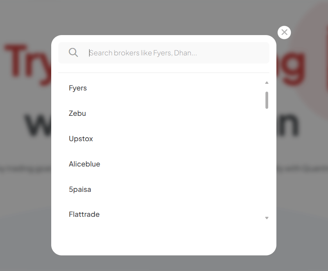
Task: Click the scroll up arrow in broker list
Action: (x=267, y=83)
